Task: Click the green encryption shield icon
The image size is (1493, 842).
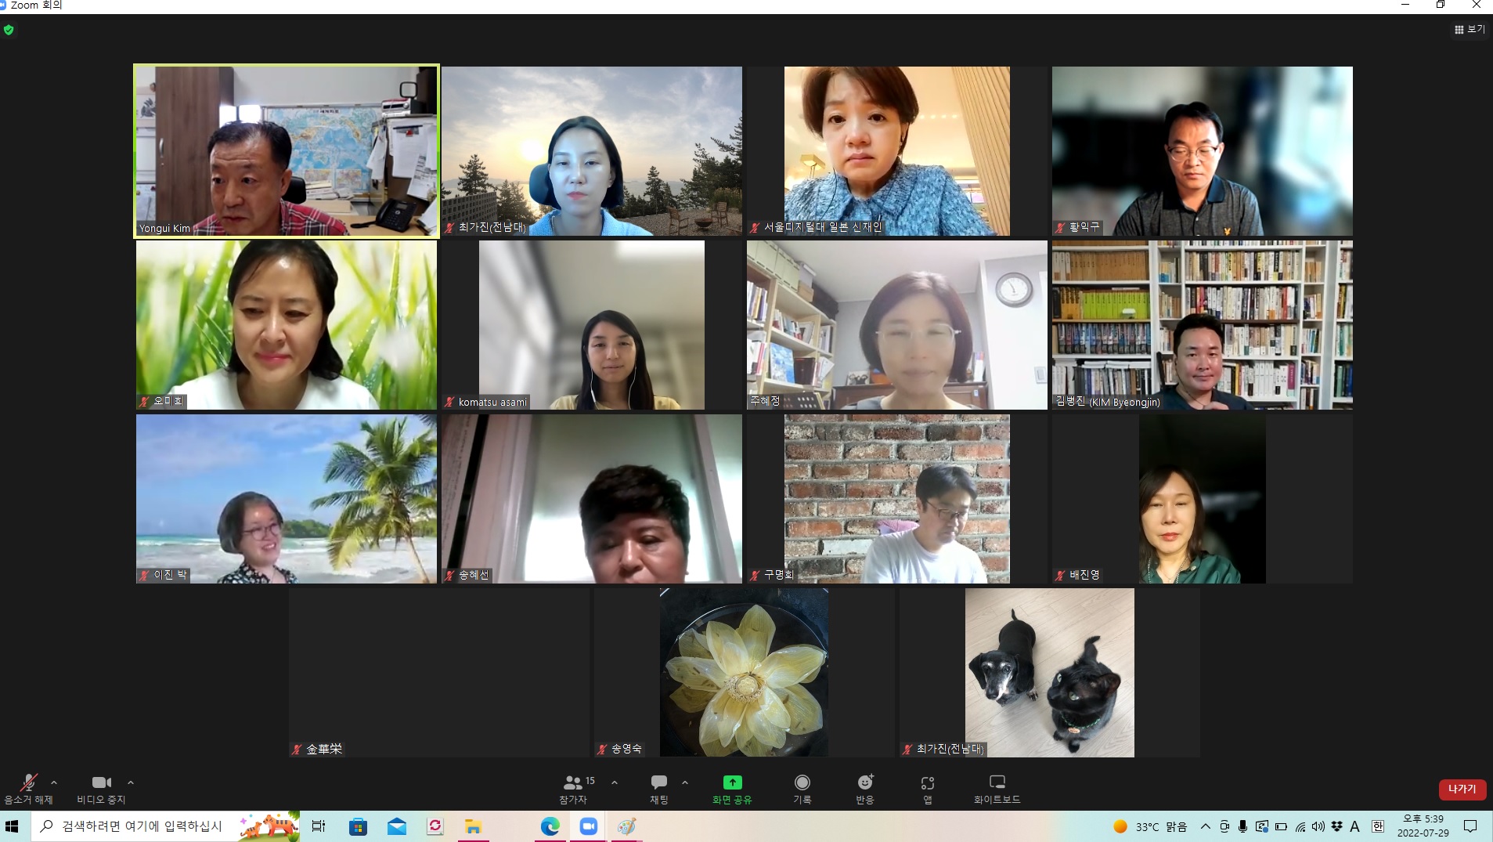Action: pyautogui.click(x=9, y=30)
